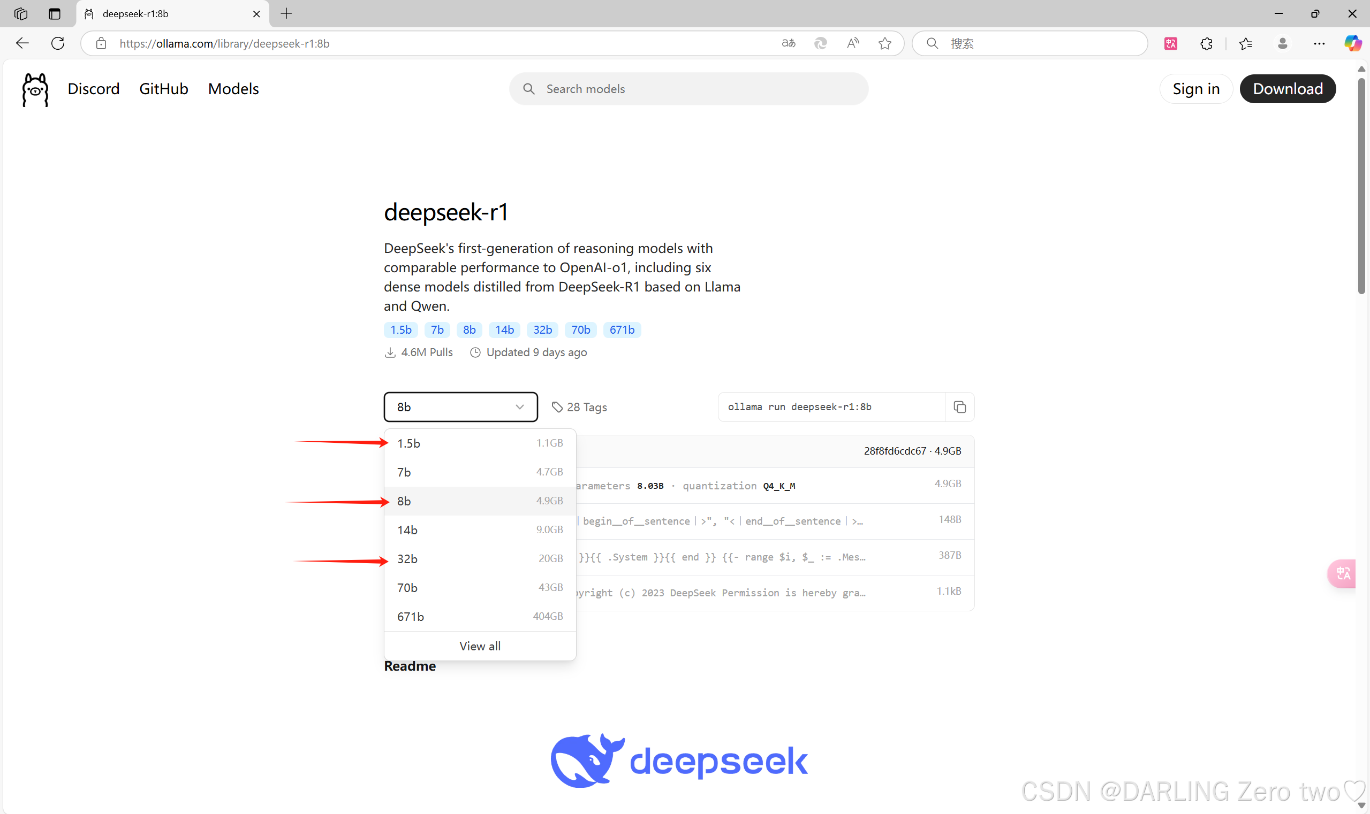Image resolution: width=1370 pixels, height=814 pixels.
Task: Click the black Download button
Action: point(1287,89)
